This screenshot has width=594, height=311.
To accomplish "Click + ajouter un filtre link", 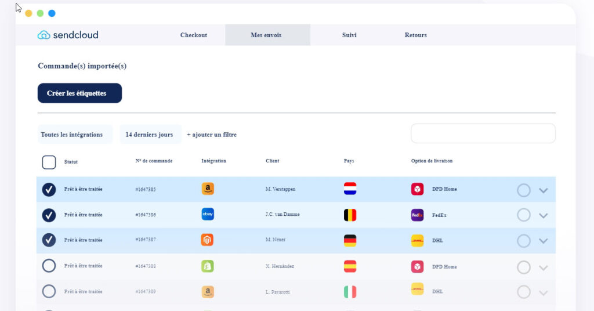I will (x=212, y=135).
